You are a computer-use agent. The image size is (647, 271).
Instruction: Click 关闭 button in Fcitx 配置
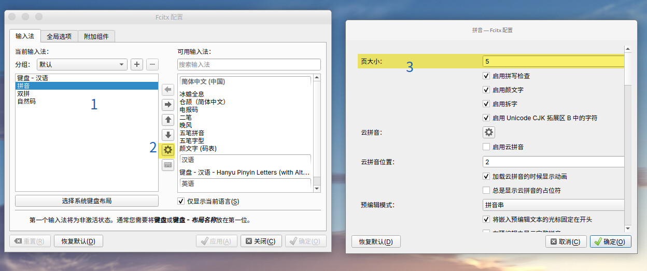(262, 241)
